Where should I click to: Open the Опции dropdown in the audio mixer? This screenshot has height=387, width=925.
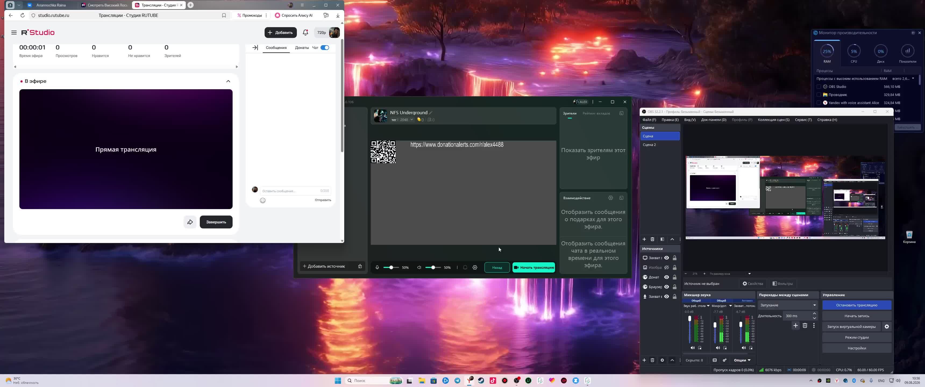(x=742, y=360)
